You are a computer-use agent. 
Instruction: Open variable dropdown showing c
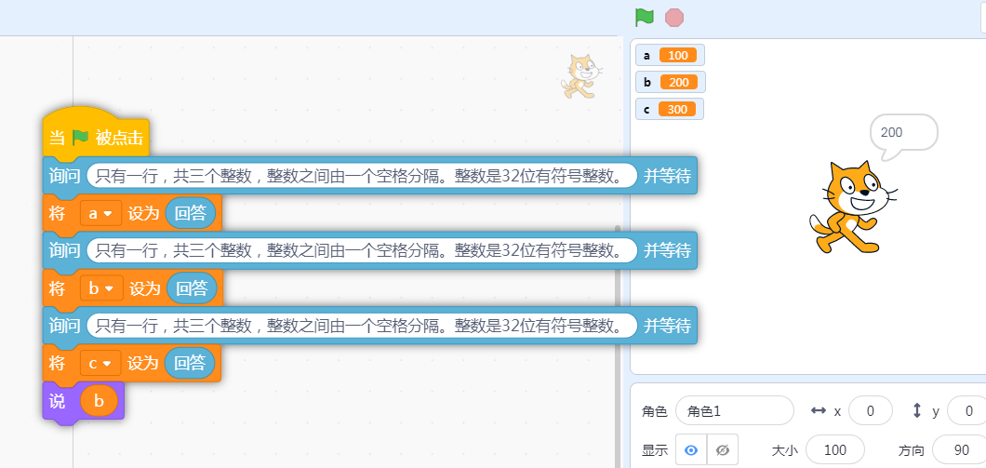click(x=100, y=364)
